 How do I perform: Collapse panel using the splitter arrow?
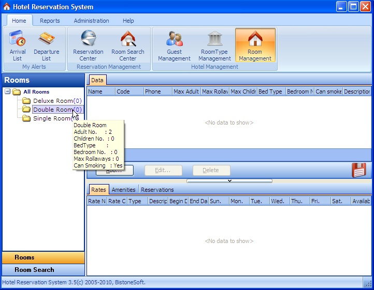point(229,181)
